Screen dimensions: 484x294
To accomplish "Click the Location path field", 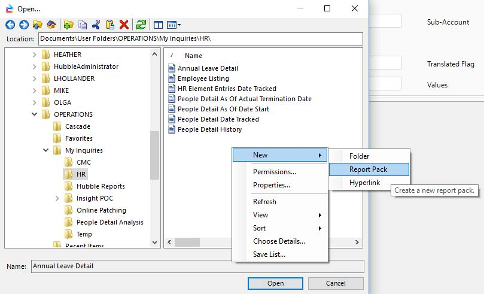I will coord(200,39).
